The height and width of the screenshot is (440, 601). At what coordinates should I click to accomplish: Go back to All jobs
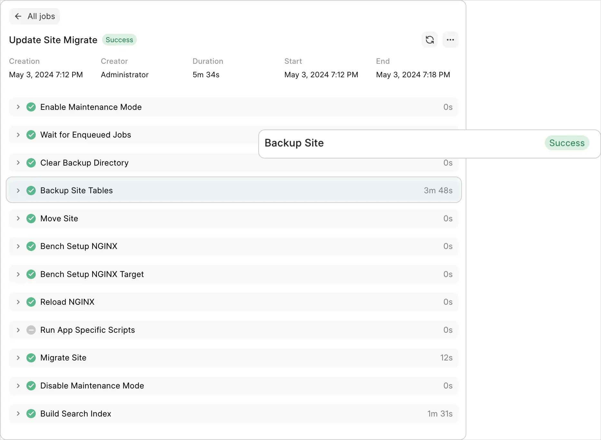coord(34,16)
